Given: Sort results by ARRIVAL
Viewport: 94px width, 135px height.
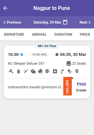Looking at the screenshot, I should pos(39,34).
